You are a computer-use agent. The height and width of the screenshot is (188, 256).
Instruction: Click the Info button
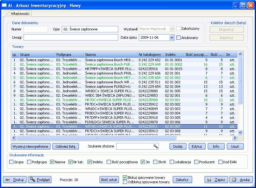tap(216, 146)
